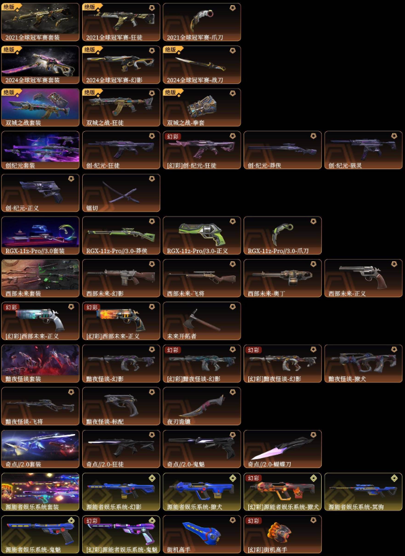Open the 2021全球冠军赛-爪刀 knife skin
Viewport: 405px width, 556px height.
click(x=202, y=22)
